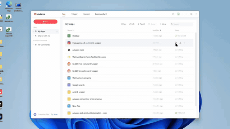The height and width of the screenshot is (129, 230).
Task: Select Reddit Post Comment Scraper text
Action: coord(85,64)
